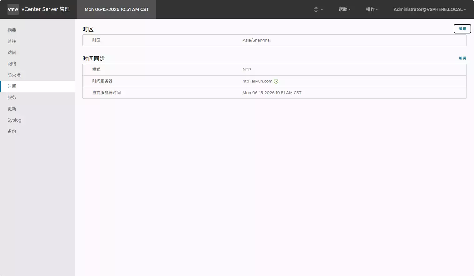Open the Syslog sidebar entry

(37, 120)
